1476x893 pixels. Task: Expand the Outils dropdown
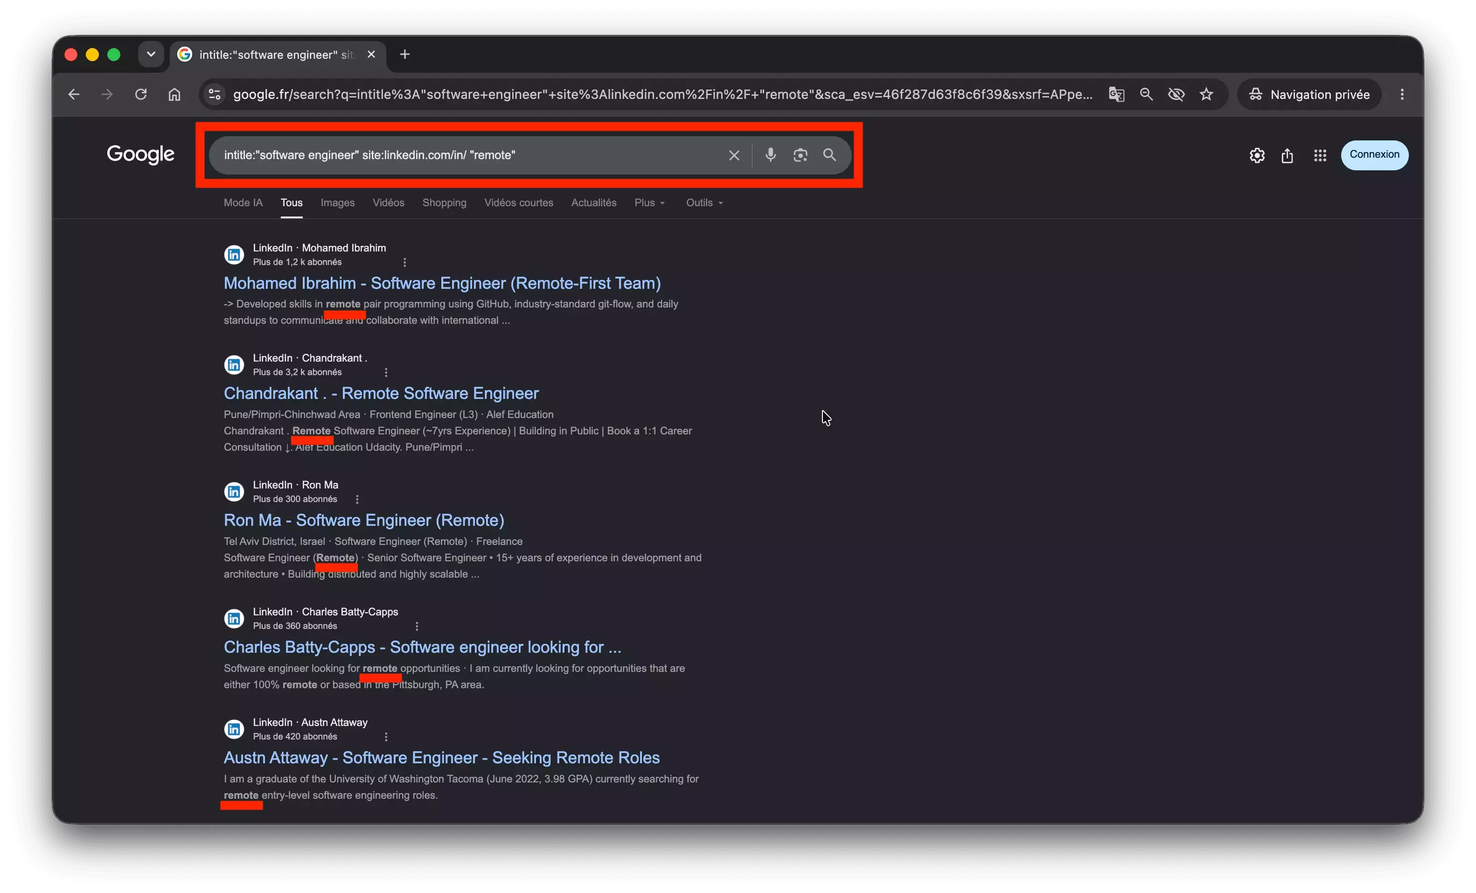pyautogui.click(x=704, y=203)
